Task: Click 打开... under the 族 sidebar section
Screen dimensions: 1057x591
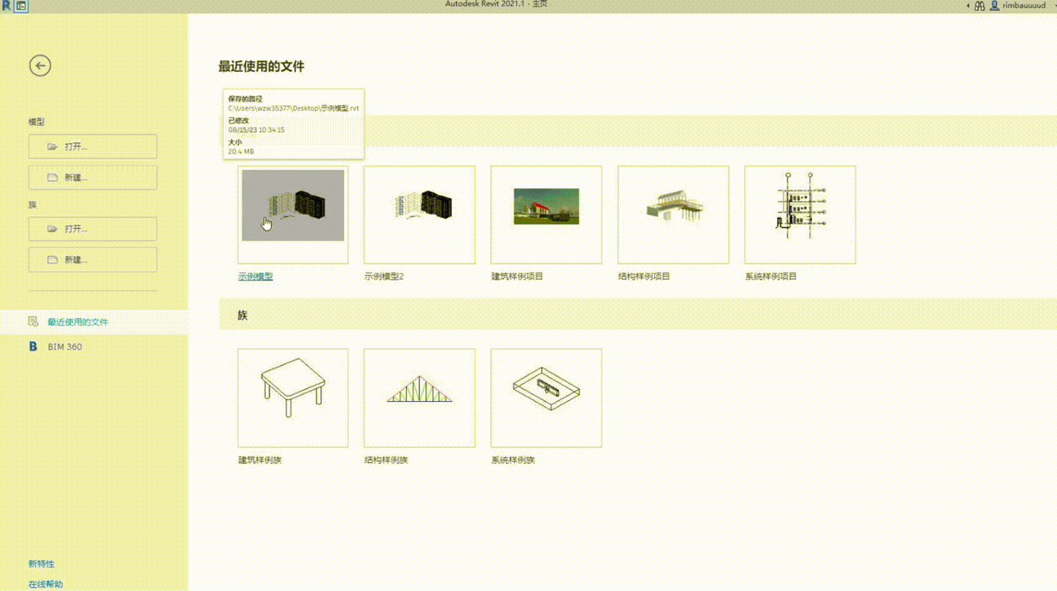Action: (93, 229)
